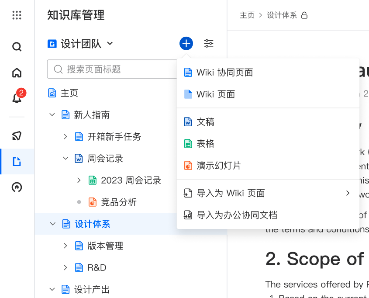Click the R&D document icon
Screen dimensions: 369x298
tap(79, 268)
